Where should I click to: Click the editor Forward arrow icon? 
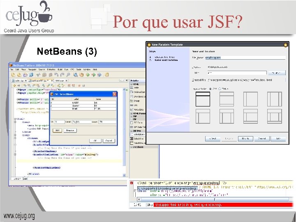[x=18, y=86]
